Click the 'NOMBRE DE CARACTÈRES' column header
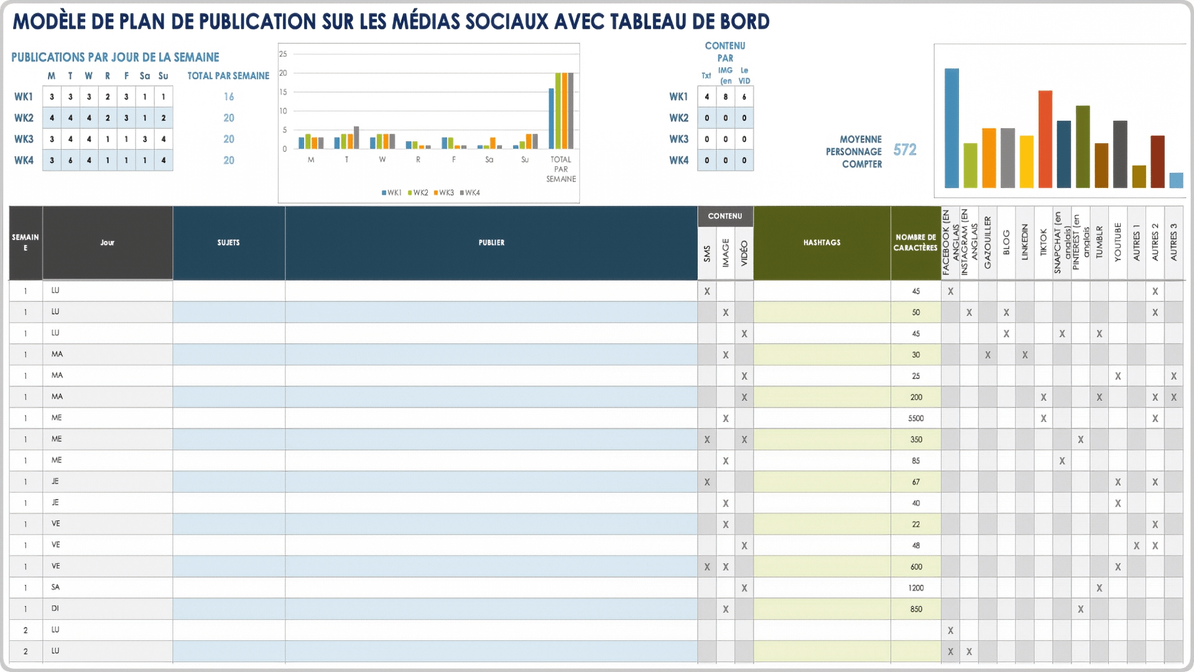 tap(915, 243)
